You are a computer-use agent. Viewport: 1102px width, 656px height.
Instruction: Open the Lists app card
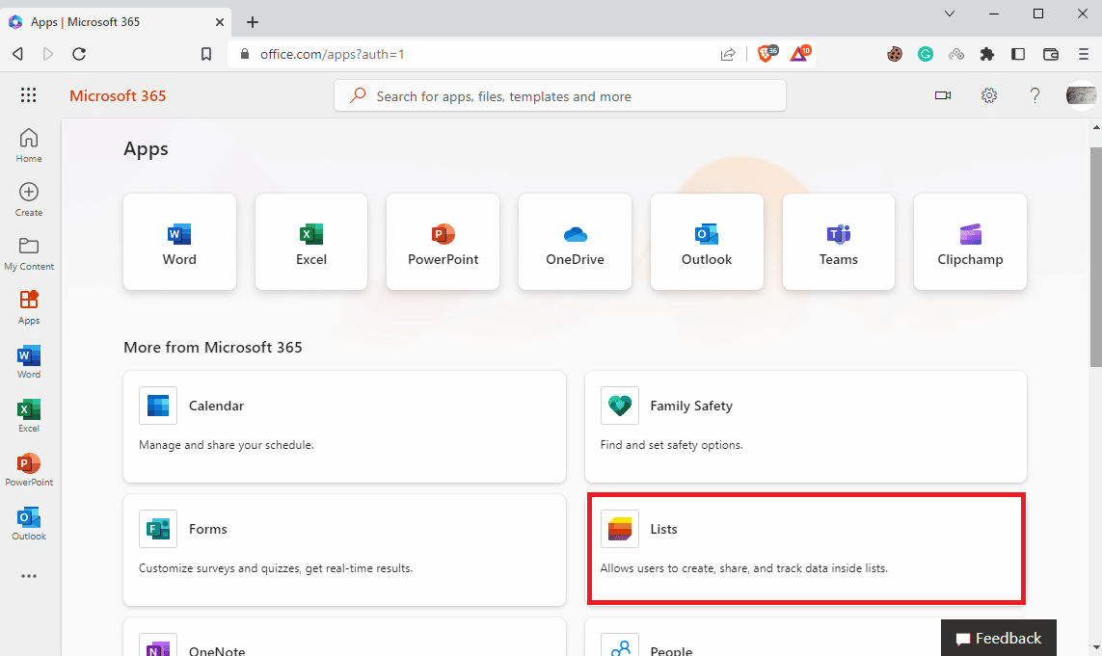806,548
